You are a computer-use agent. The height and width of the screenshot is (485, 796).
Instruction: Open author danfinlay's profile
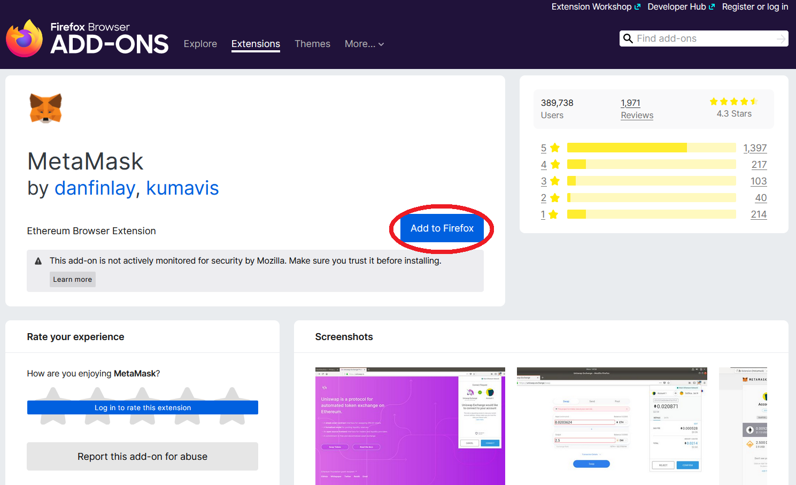[x=95, y=188]
